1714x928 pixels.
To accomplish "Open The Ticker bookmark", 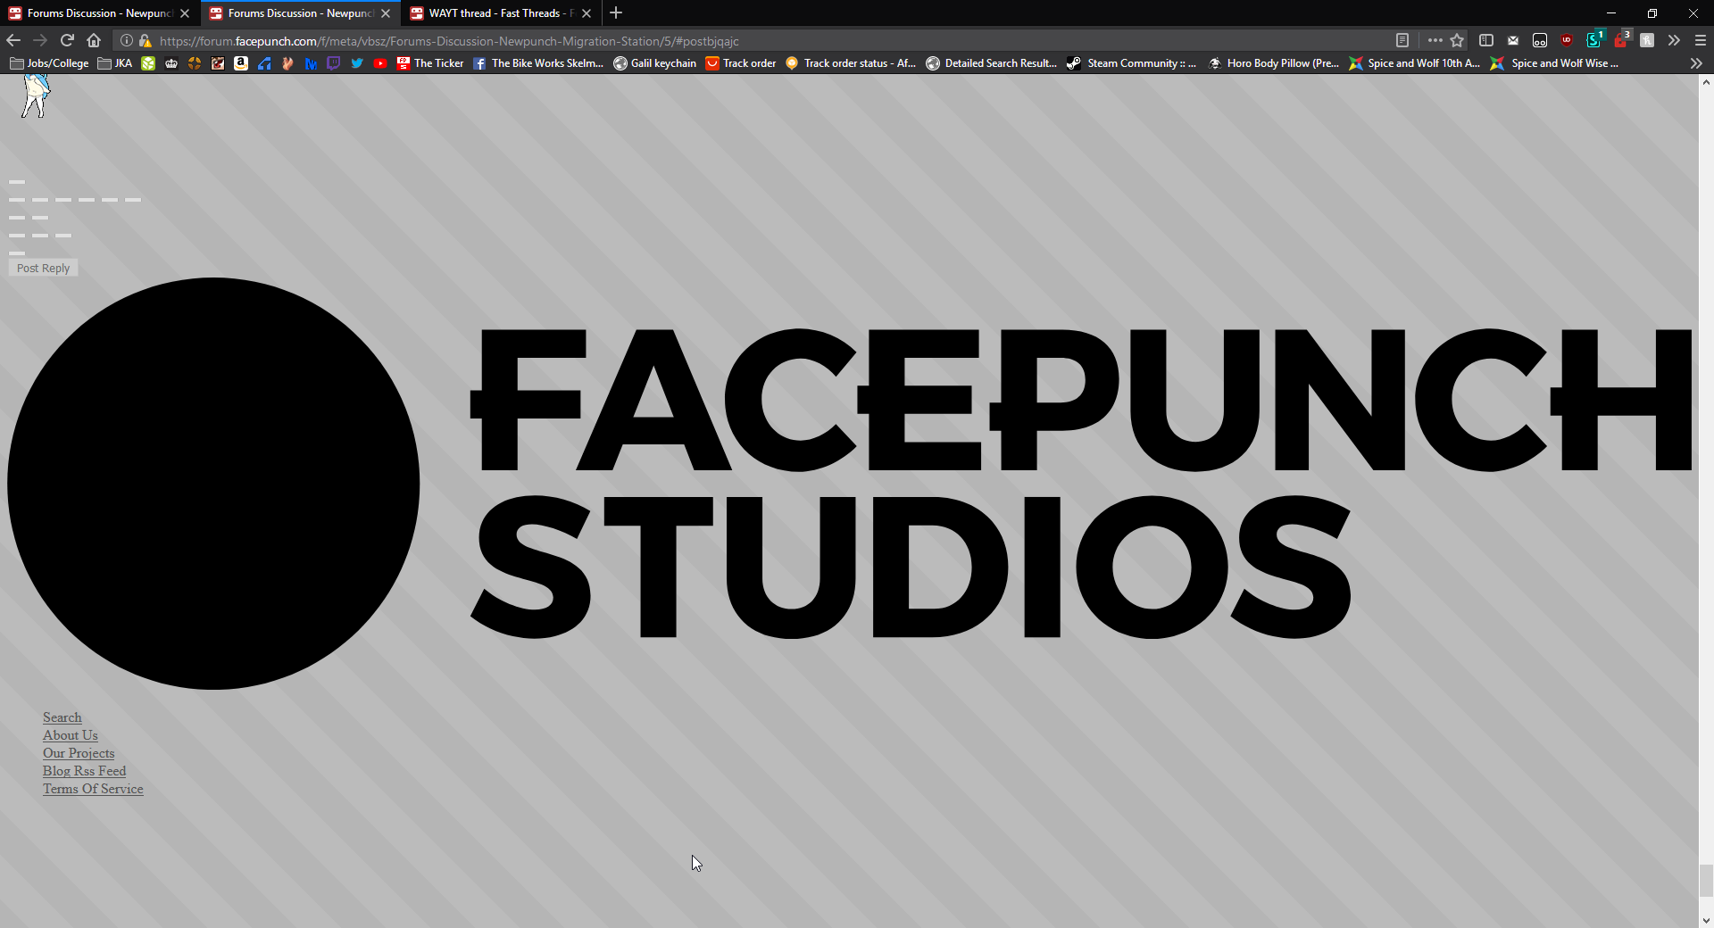I will (x=430, y=63).
